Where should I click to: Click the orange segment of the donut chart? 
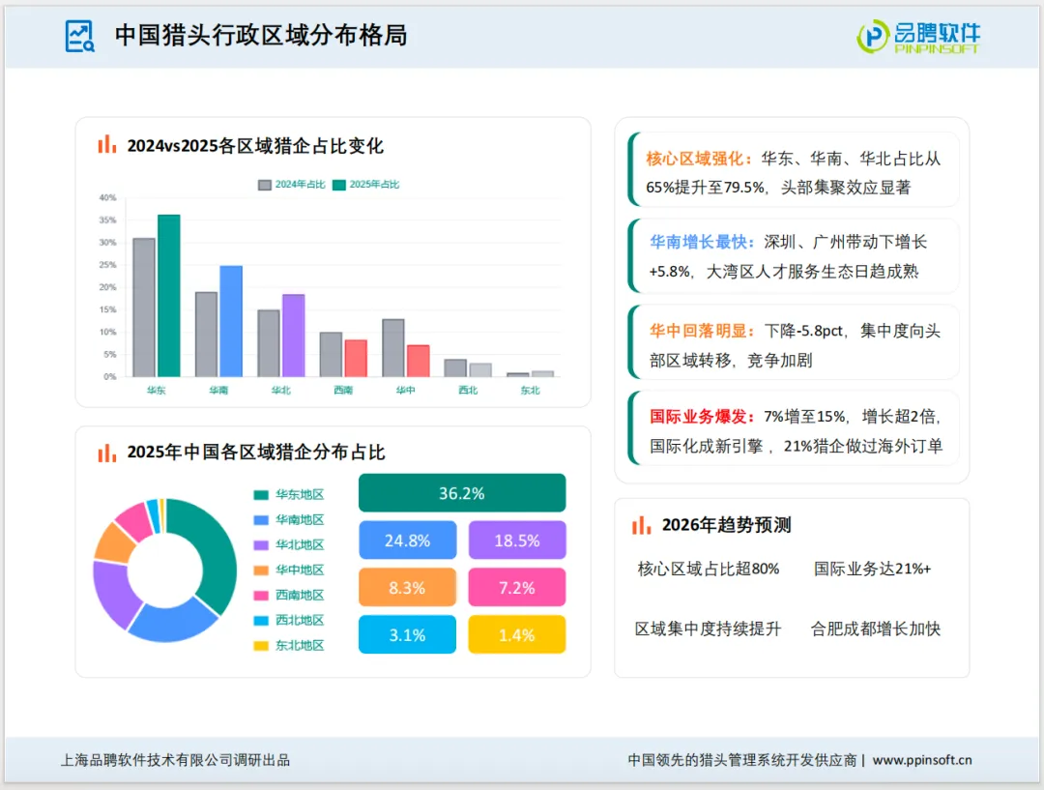click(x=114, y=542)
